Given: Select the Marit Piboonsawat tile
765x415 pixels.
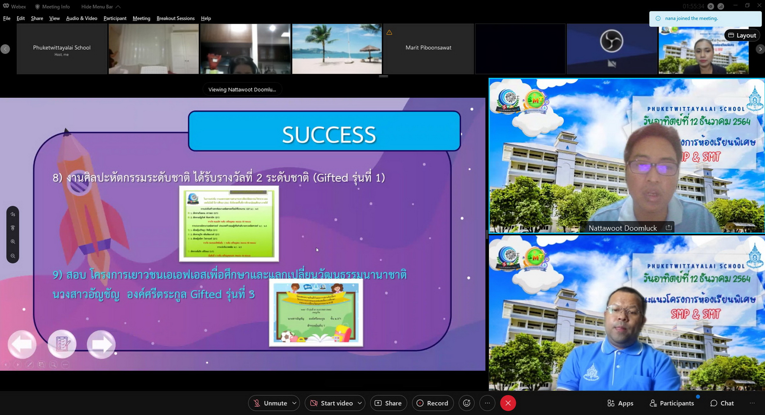Looking at the screenshot, I should pos(428,49).
